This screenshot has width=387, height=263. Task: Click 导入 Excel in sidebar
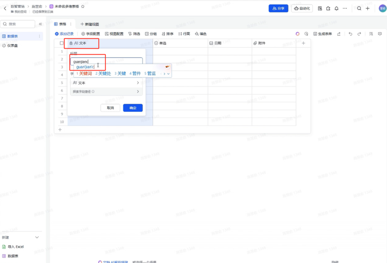(x=13, y=247)
